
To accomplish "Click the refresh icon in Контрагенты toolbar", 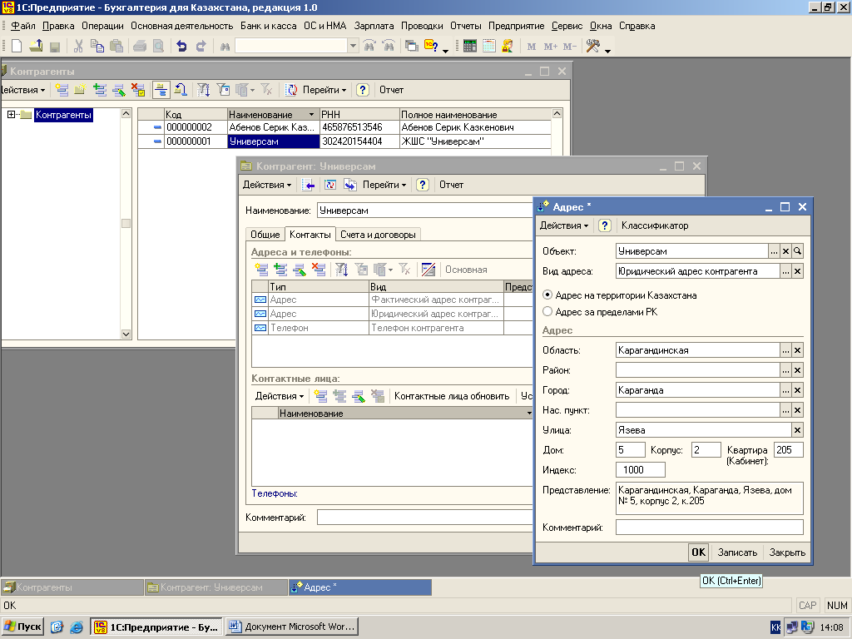I will tap(291, 90).
